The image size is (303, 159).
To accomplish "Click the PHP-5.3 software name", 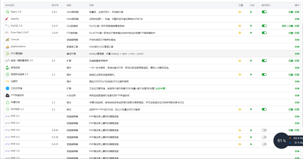I will pyautogui.click(x=15, y=123).
